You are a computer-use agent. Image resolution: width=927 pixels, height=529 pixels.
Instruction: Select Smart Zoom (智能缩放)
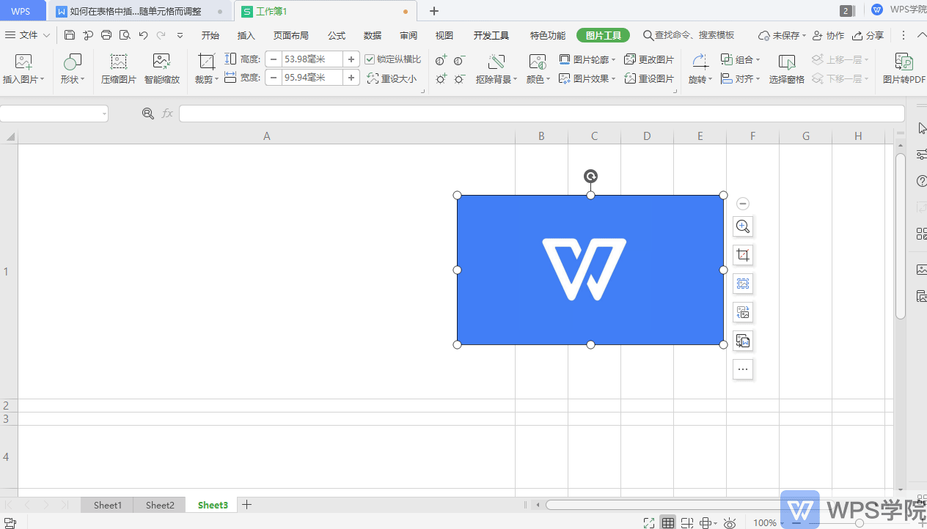pyautogui.click(x=162, y=70)
